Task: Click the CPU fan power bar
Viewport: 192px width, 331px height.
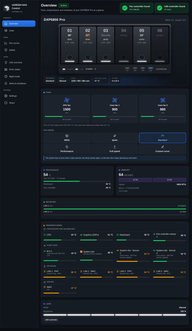Action: [67, 117]
